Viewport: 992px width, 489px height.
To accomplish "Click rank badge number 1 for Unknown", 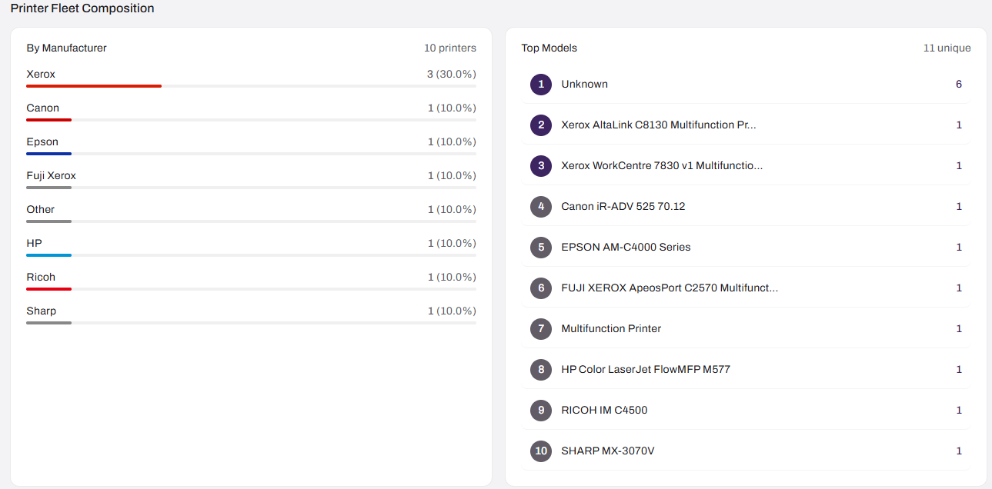I will (541, 84).
